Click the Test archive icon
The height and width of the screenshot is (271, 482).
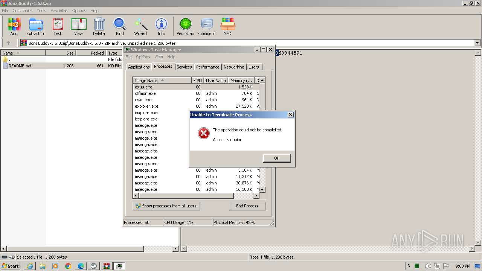(58, 26)
